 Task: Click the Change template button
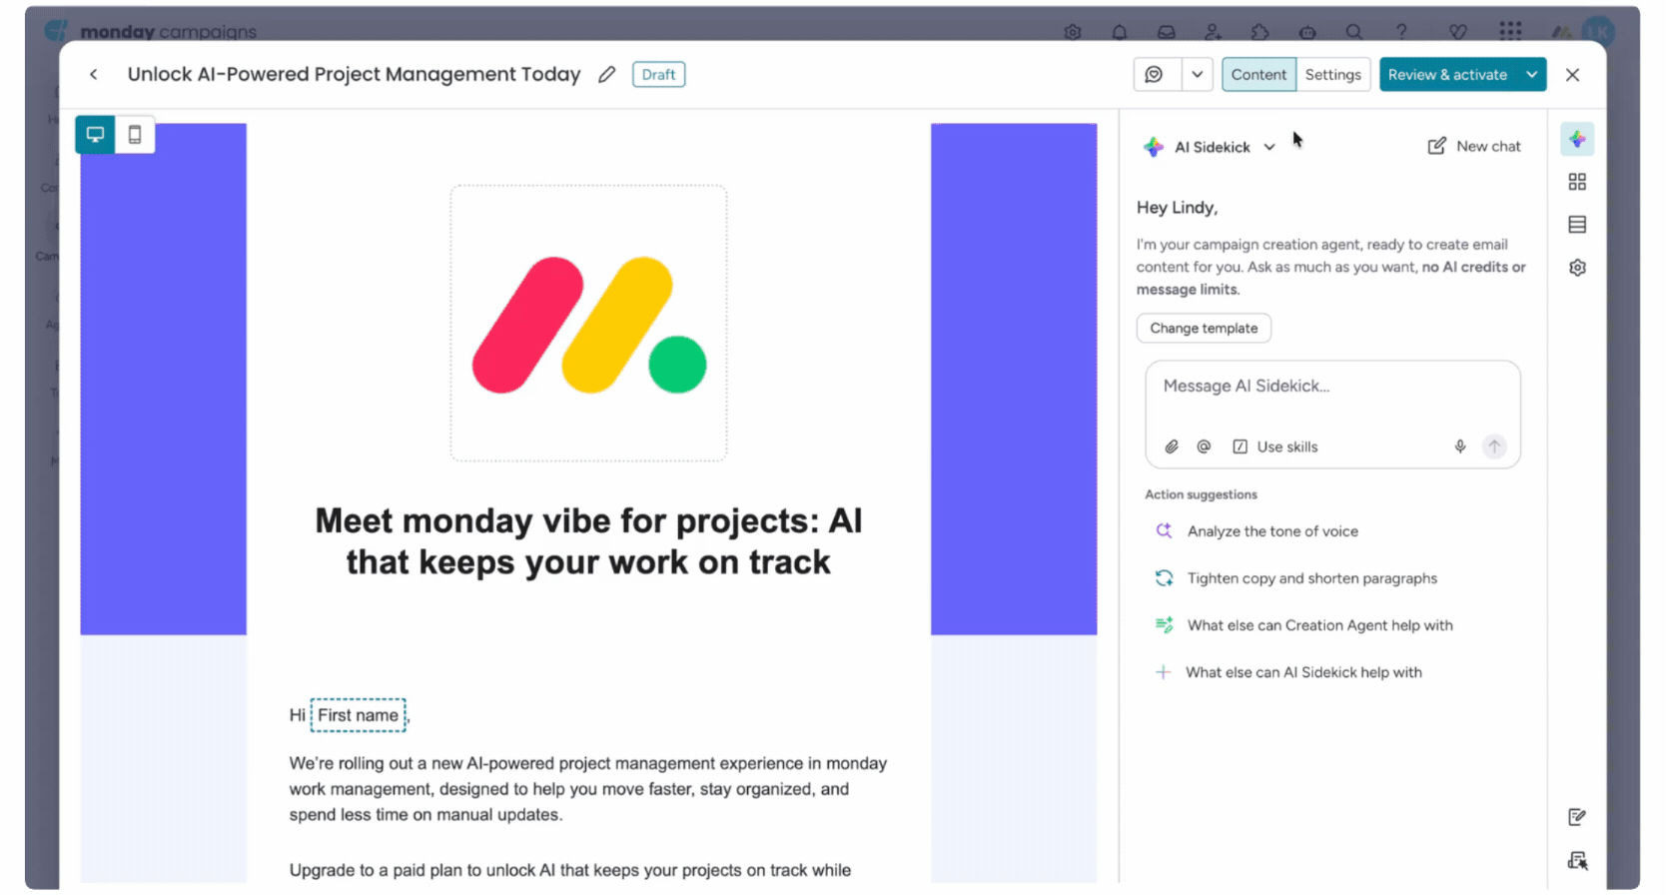coord(1204,329)
